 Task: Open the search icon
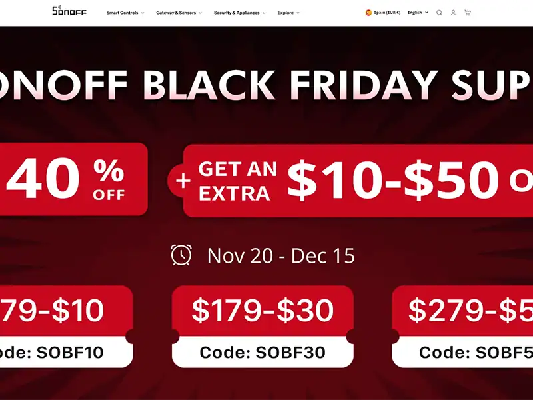439,13
